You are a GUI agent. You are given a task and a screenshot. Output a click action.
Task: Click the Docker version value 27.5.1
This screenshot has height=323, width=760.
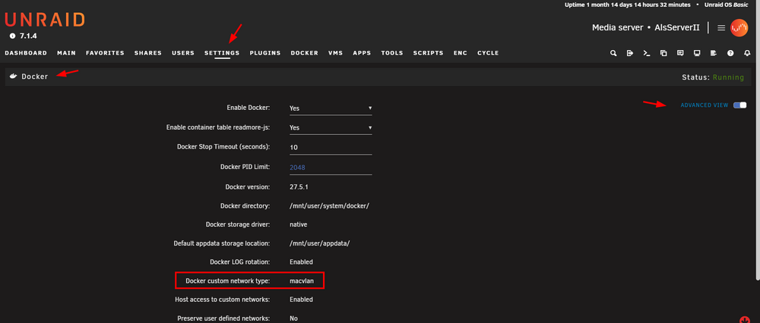pyautogui.click(x=299, y=187)
